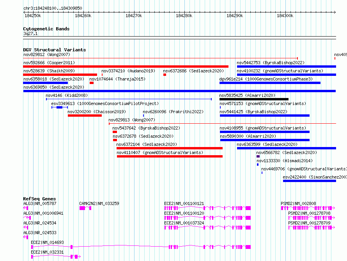Screen dimensions: 347x261
Task: Open CAMK2N2|NM_033259 gene label
Action: 99,203
